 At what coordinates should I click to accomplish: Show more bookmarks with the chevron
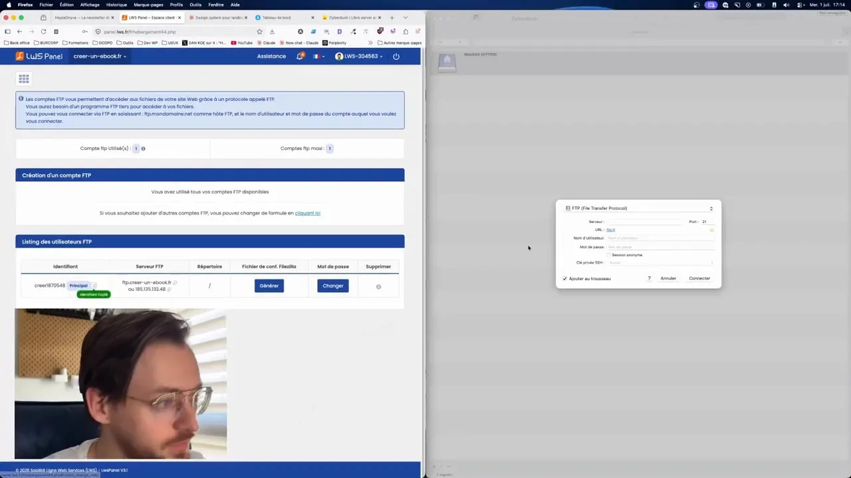(x=370, y=42)
